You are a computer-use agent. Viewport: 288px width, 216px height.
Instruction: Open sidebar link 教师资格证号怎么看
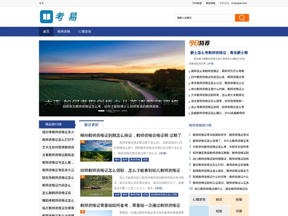click(58, 162)
